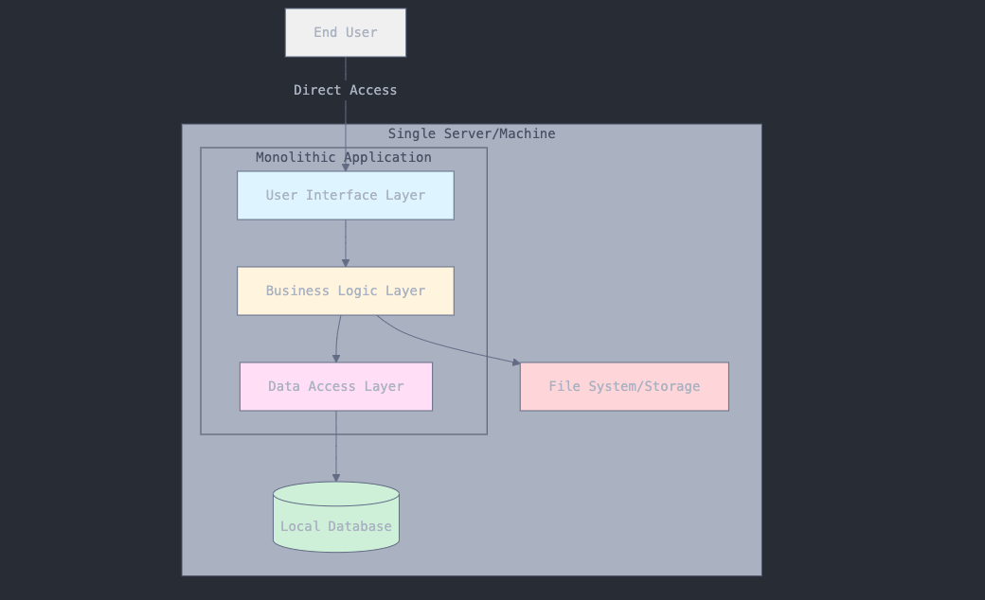Click arrowhead entering Data Access Layer
The image size is (985, 600).
click(x=336, y=358)
